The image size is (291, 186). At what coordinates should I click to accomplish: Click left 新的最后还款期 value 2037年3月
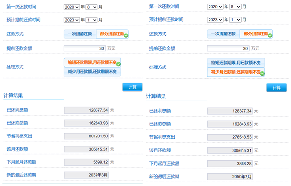pos(86,175)
